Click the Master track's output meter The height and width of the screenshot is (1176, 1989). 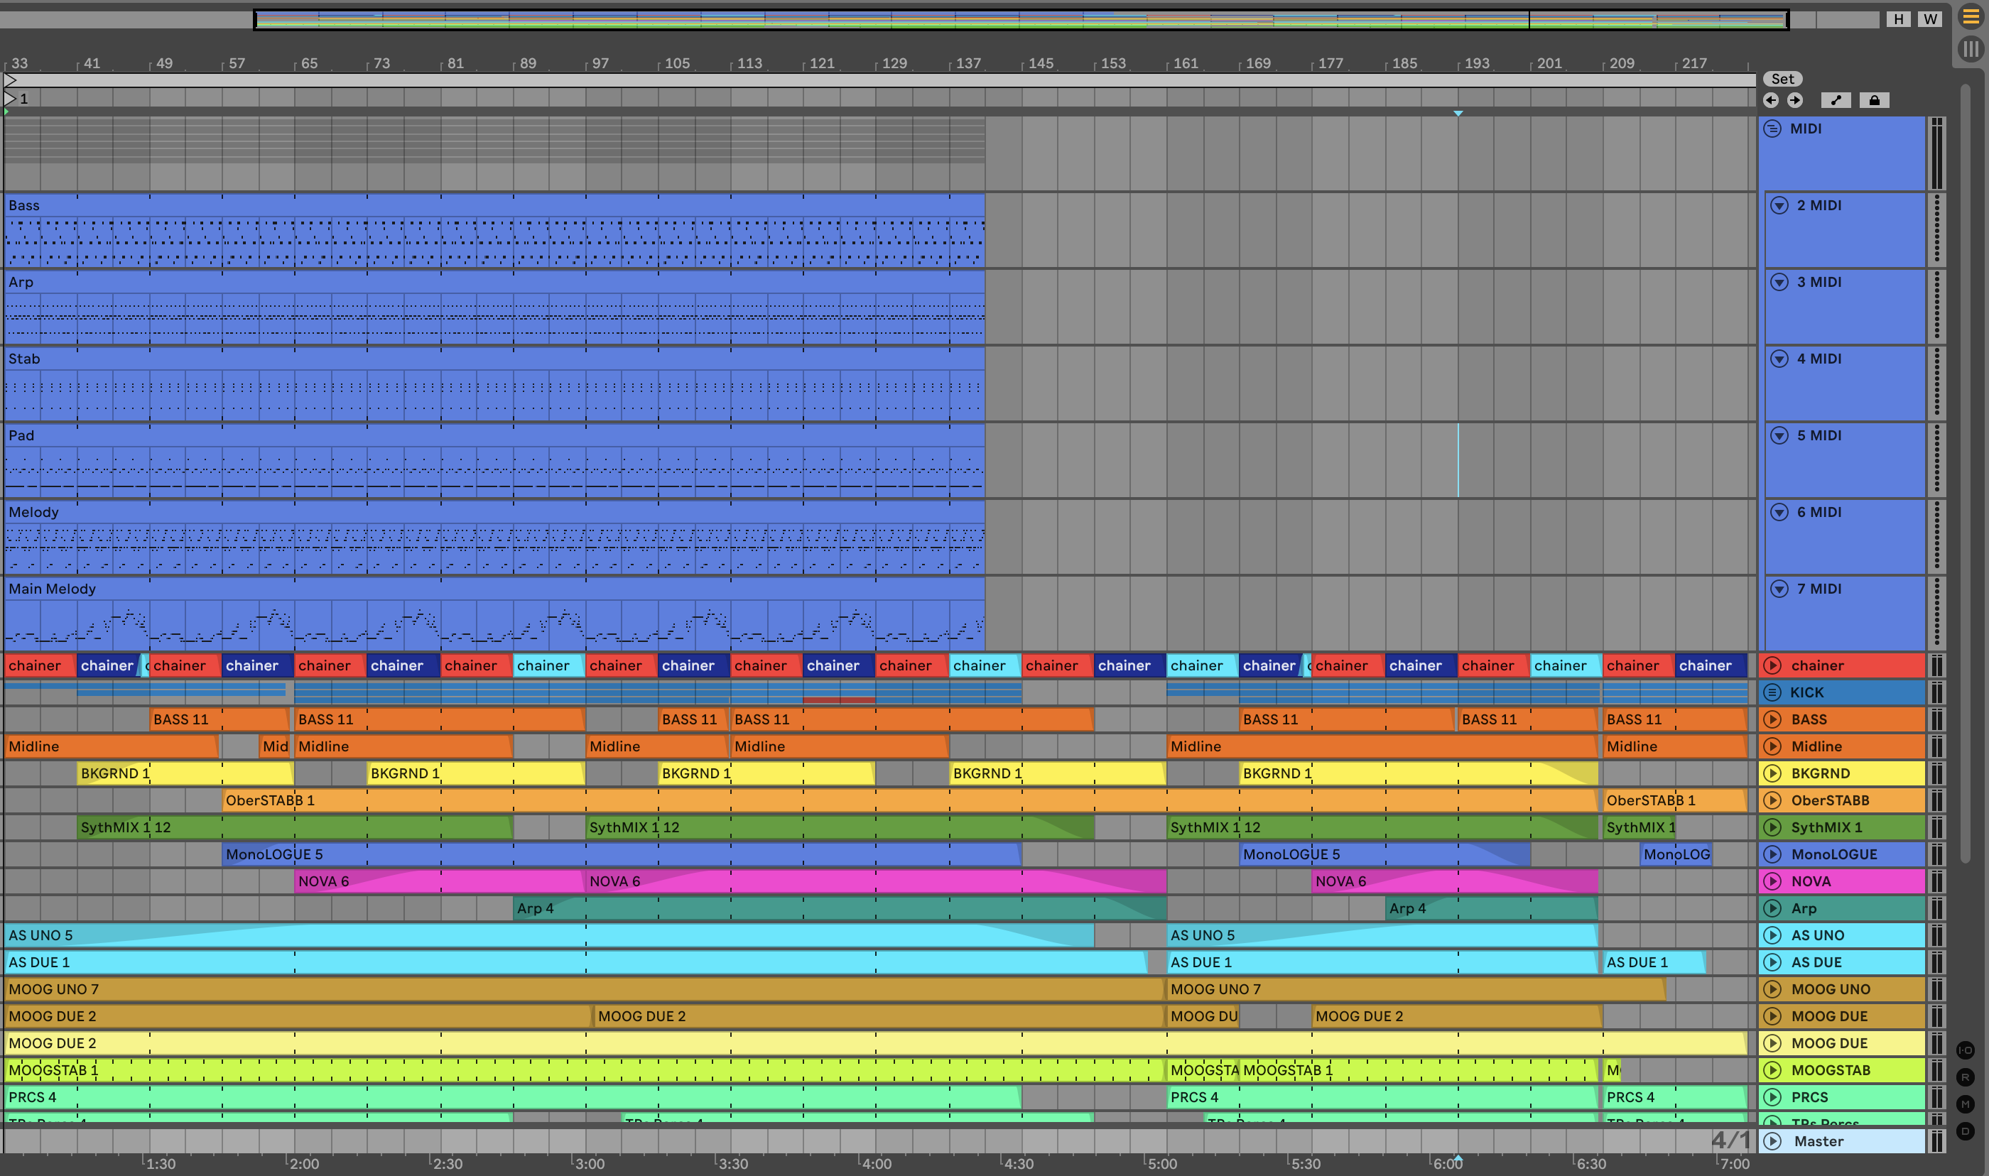[x=1936, y=1141]
